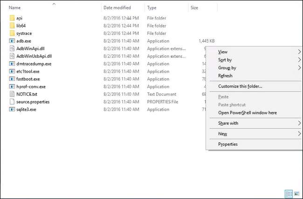This screenshot has height=199, width=303.
Task: Click the File folder type of systrace
Action: tap(157, 33)
